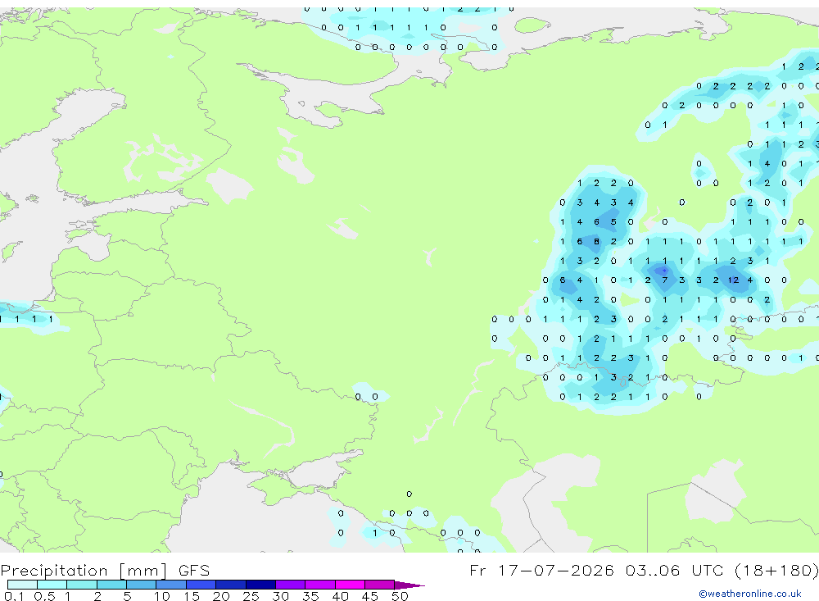Screen dimensions: 819x601
Task: Open the ©weatheronline.co.uk link
Action: tap(749, 594)
